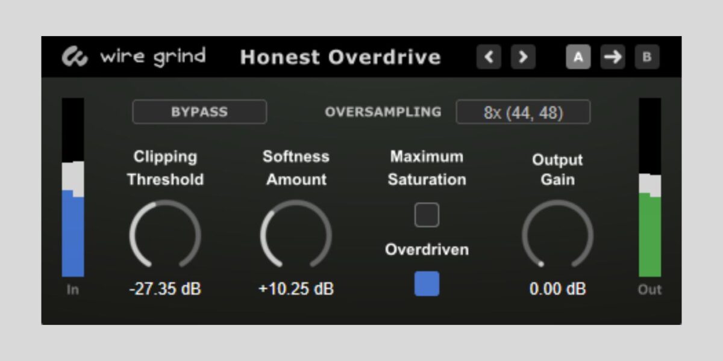Click the Clipping Threshold value readout
This screenshot has height=361, width=723.
coord(165,289)
